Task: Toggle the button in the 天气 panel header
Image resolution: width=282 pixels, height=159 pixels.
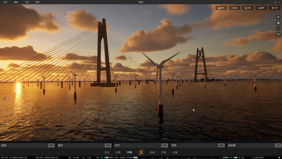Action: [x=164, y=145]
